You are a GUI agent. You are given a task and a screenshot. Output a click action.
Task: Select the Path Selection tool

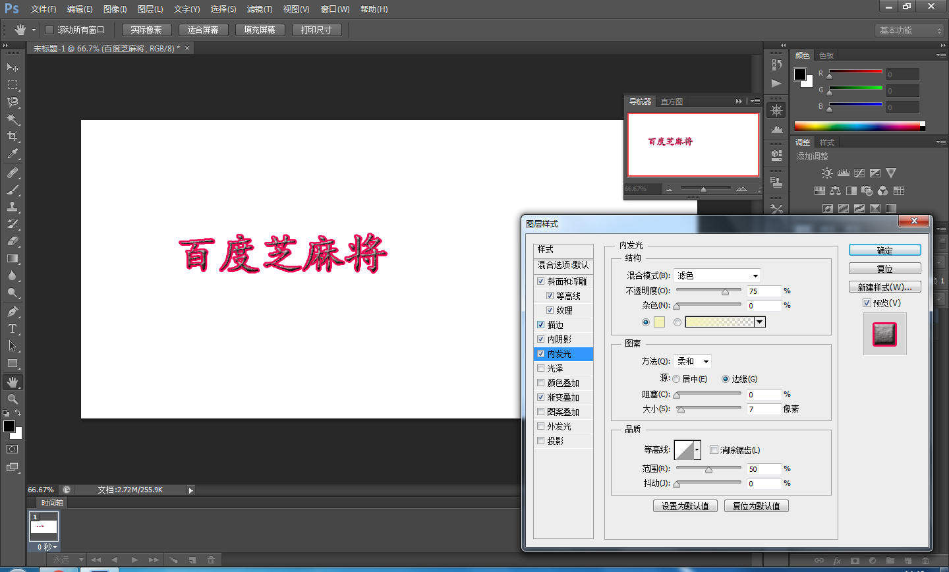pos(13,346)
